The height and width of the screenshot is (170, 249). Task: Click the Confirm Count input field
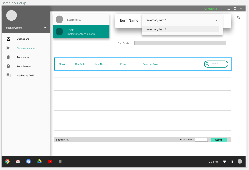pyautogui.click(x=201, y=140)
